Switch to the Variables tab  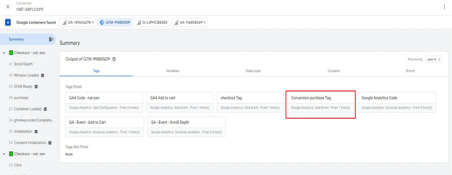[x=172, y=71]
